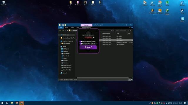This screenshot has height=105, width=188.
Task: Open File Explorer from taskbar
Action: click(12, 103)
